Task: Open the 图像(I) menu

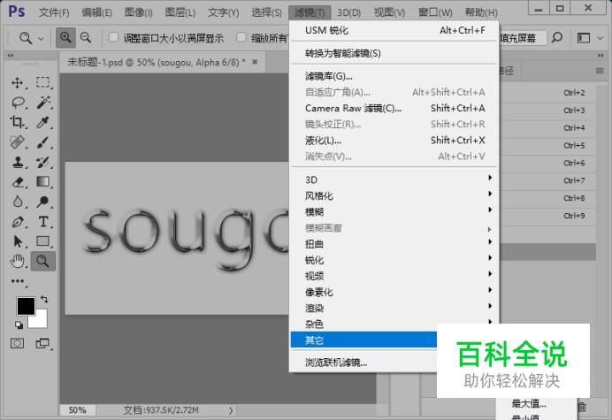Action: point(138,12)
